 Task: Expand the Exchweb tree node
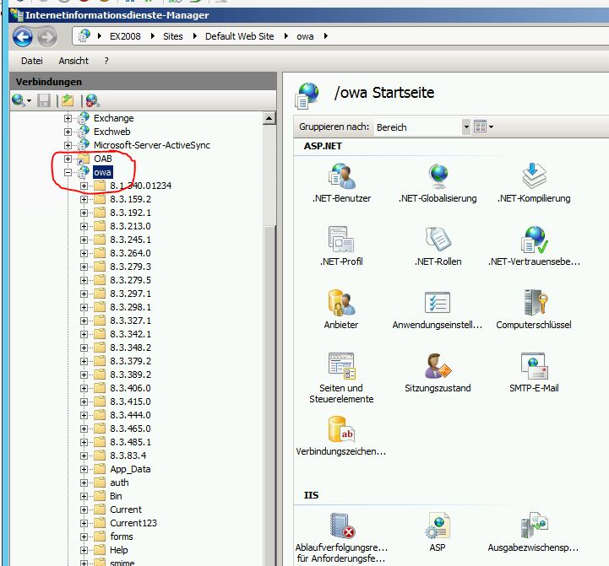click(68, 132)
